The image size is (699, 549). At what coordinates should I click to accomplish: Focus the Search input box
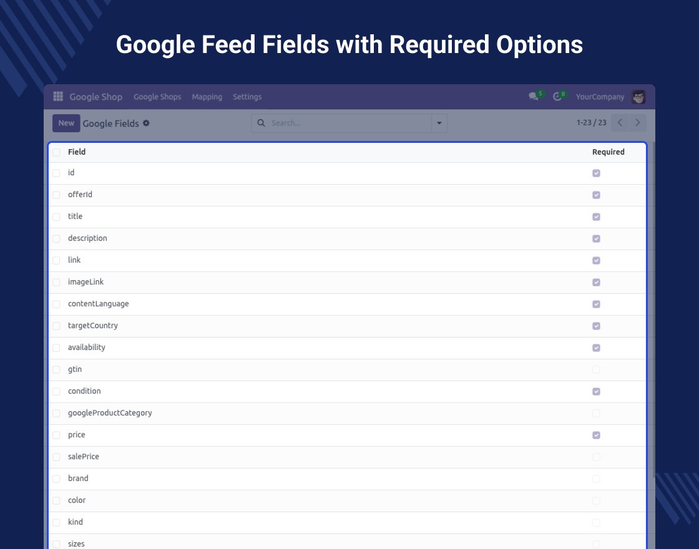350,123
